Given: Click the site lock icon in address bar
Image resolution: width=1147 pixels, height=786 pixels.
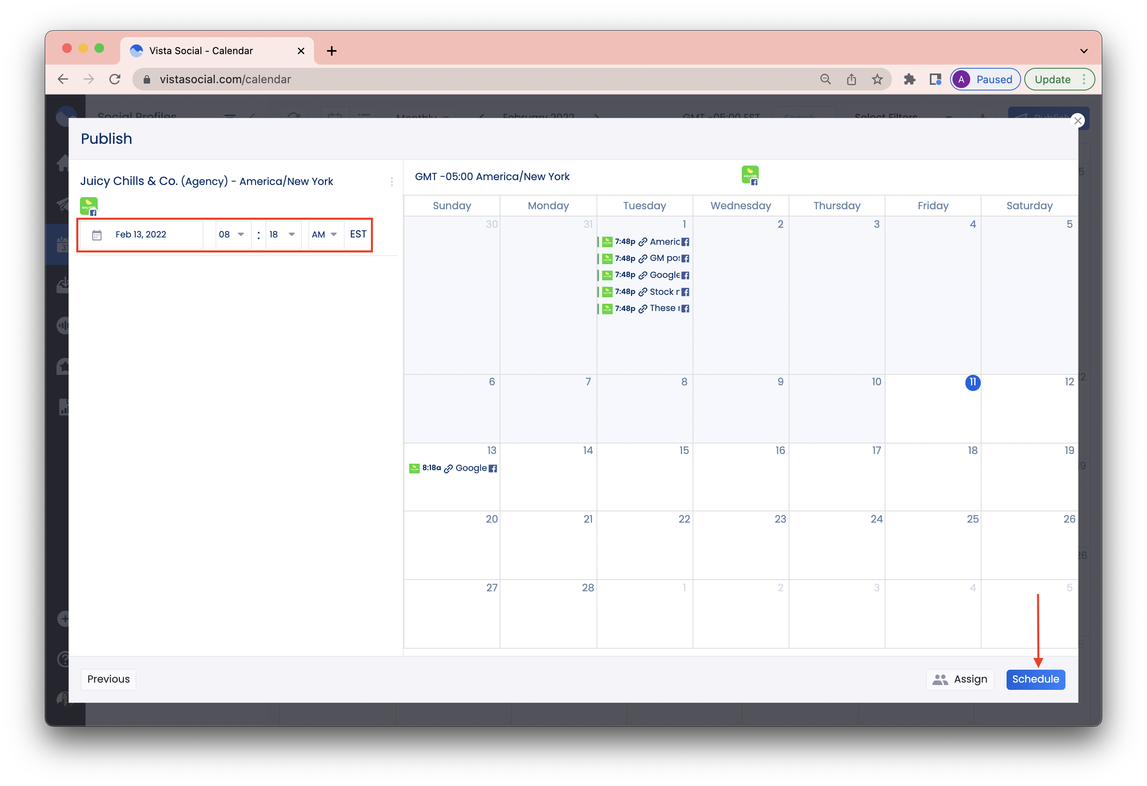Looking at the screenshot, I should click(x=147, y=79).
